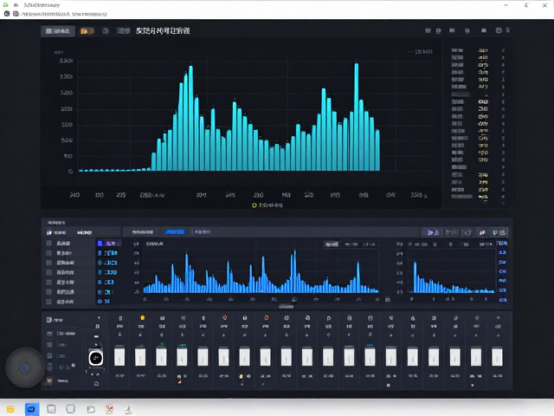Image resolution: width=554 pixels, height=416 pixels.
Task: Open the highlighted blue app icon in taskbar
Action: pyautogui.click(x=31, y=409)
